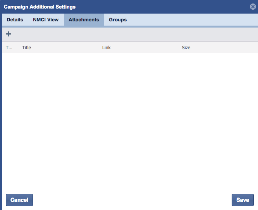This screenshot has width=258, height=210.
Task: Sort attachments by Size column header
Action: 186,48
